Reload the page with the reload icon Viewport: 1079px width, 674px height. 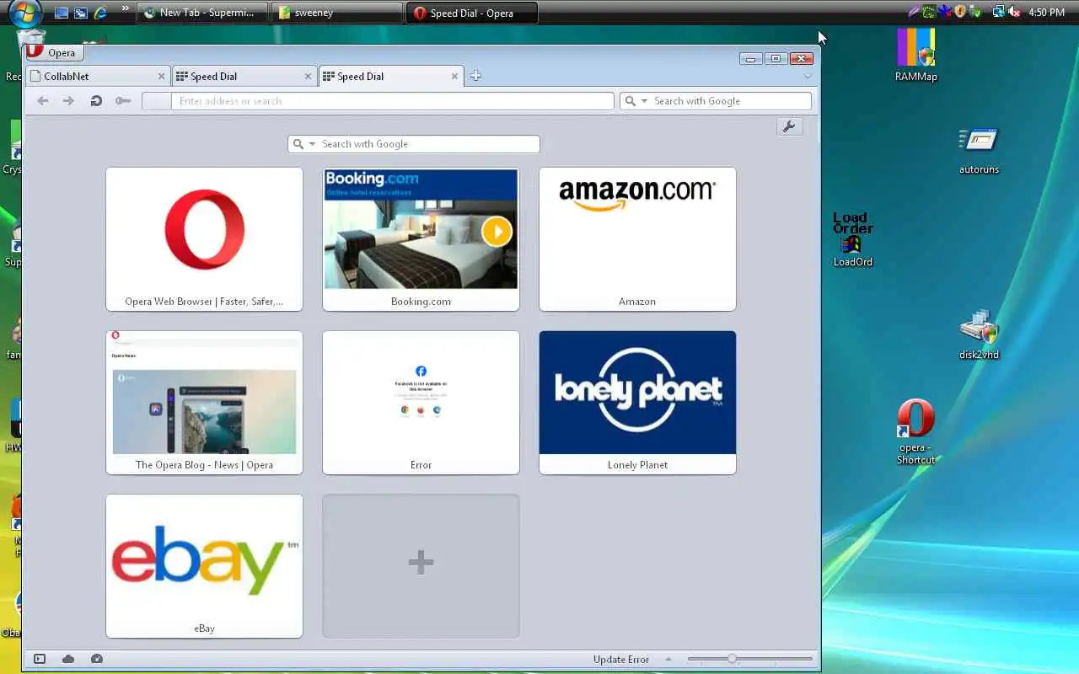click(x=96, y=101)
